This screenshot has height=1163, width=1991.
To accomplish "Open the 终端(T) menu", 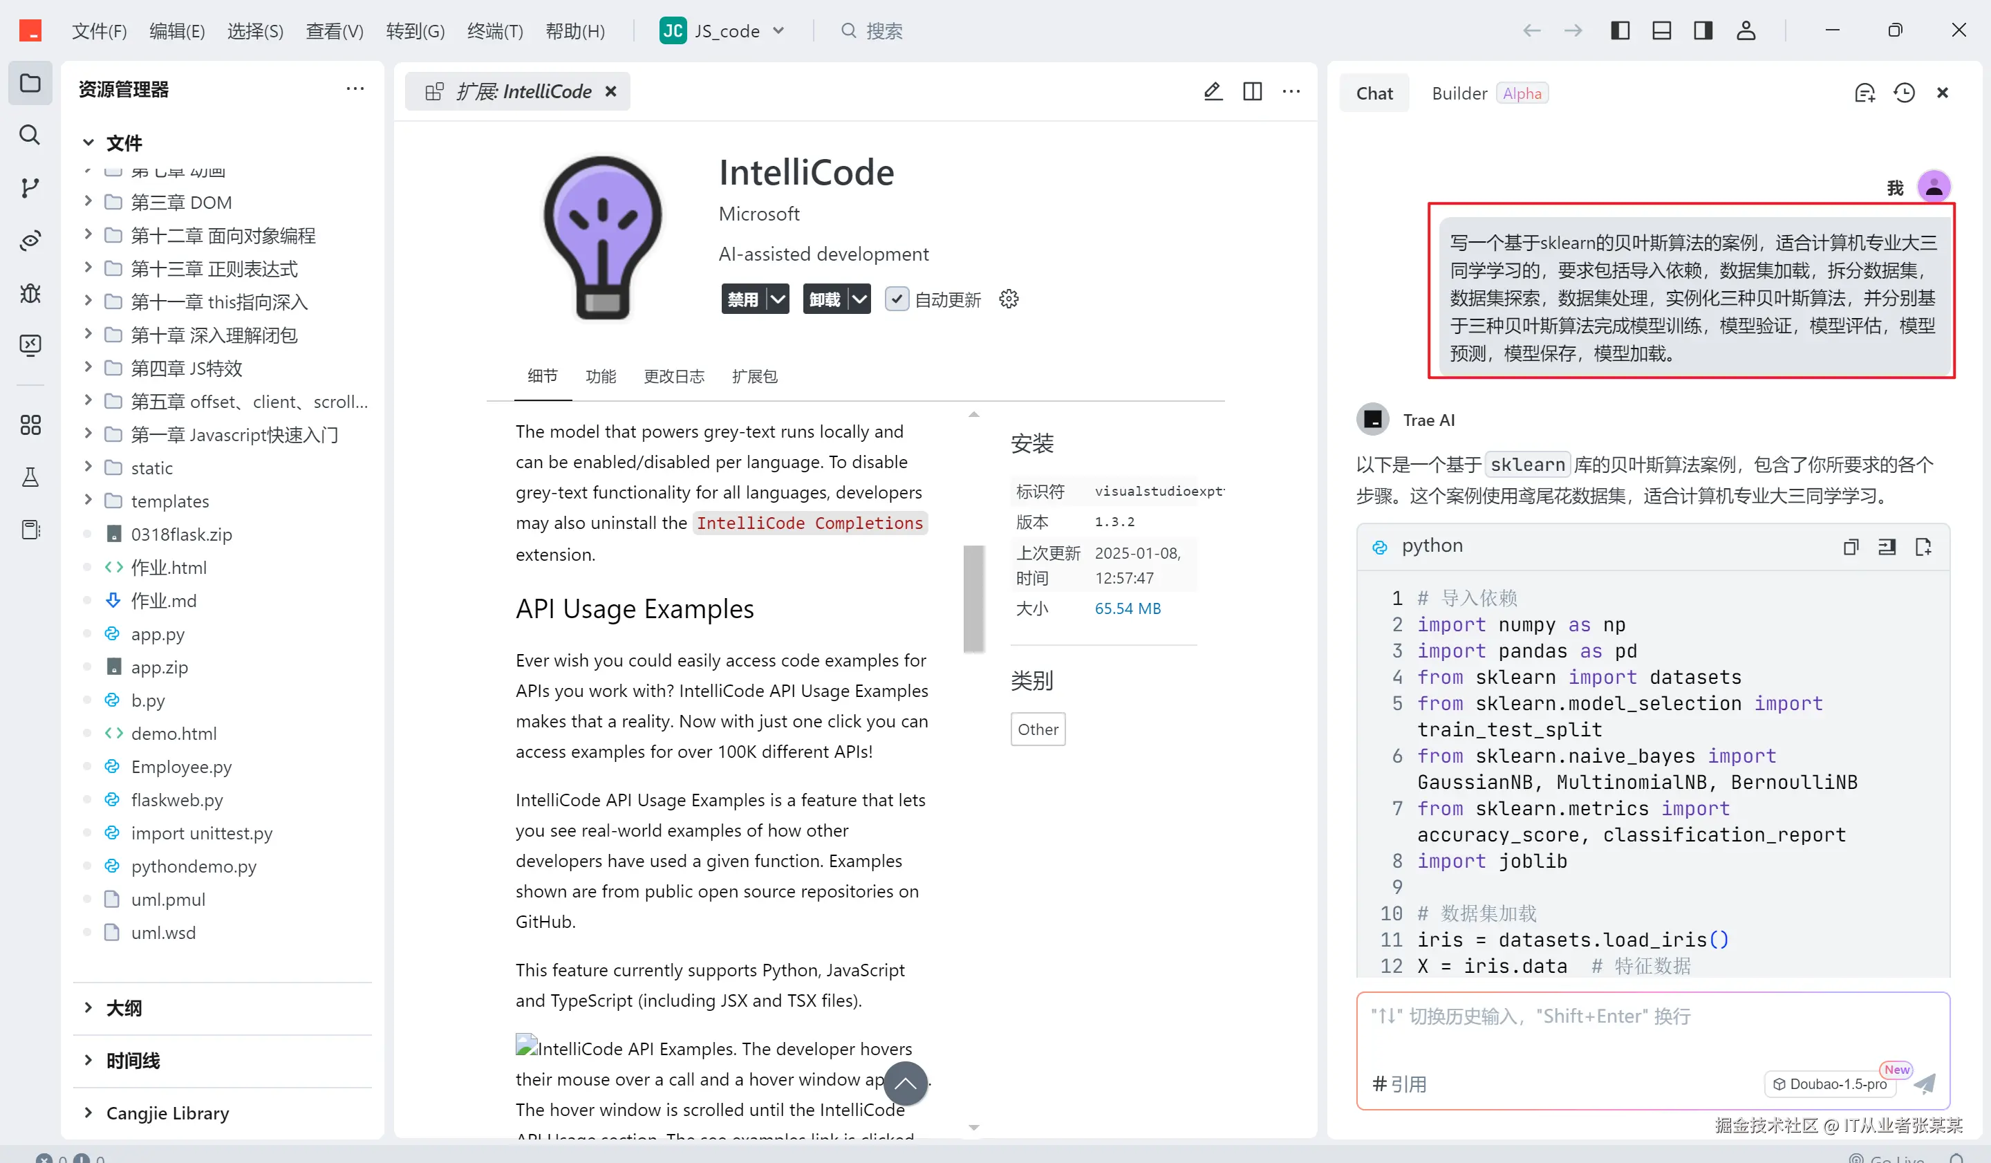I will click(494, 31).
